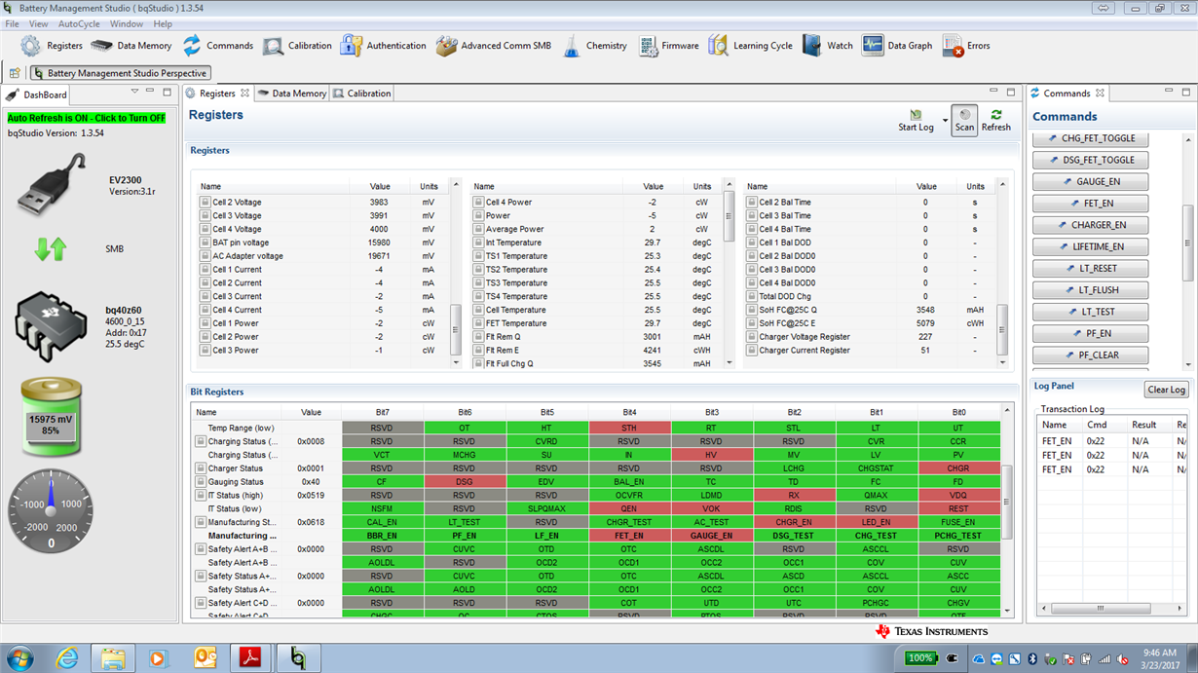The image size is (1198, 673).
Task: Click the Clear Log button
Action: 1166,390
